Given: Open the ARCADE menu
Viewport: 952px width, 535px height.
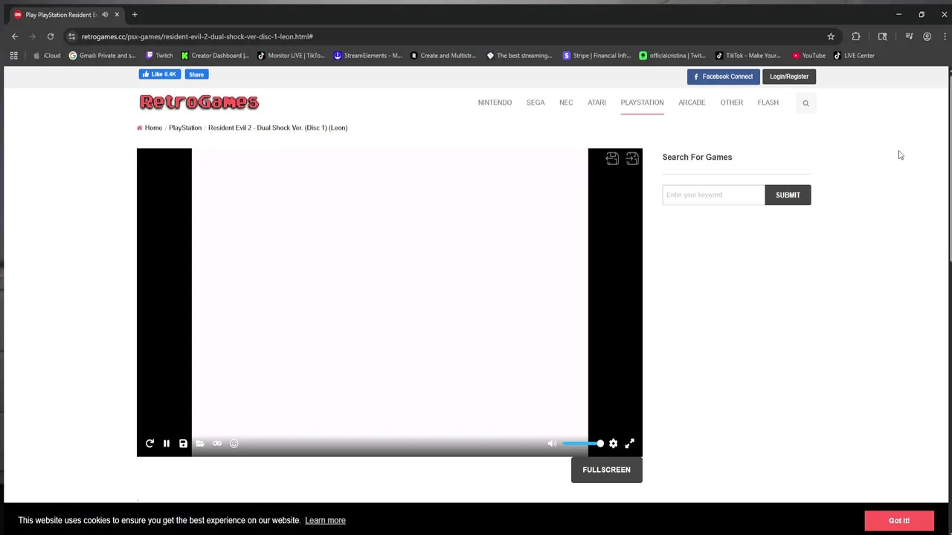Looking at the screenshot, I should point(692,103).
